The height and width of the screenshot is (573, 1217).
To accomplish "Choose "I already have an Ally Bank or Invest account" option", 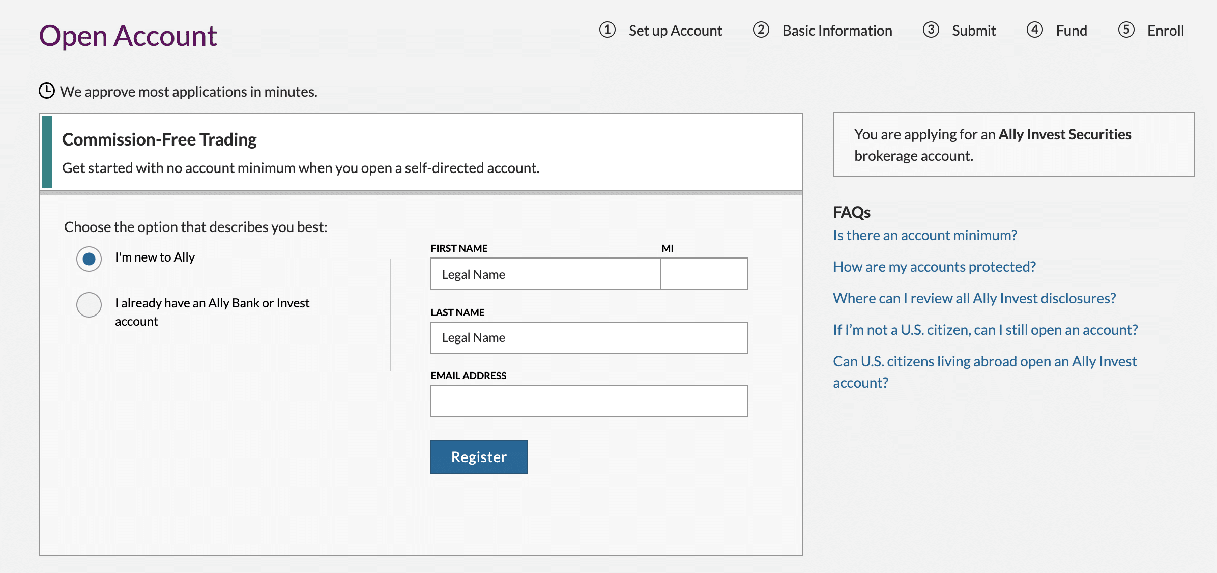I will pos(89,305).
